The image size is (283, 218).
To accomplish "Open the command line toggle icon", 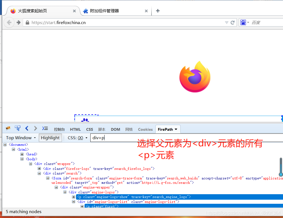I will coord(45,128).
